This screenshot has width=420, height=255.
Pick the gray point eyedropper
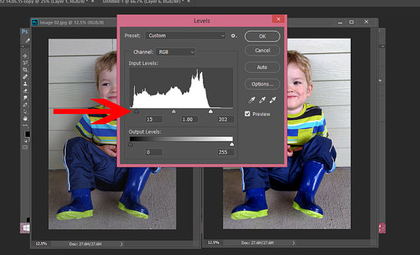(x=262, y=100)
